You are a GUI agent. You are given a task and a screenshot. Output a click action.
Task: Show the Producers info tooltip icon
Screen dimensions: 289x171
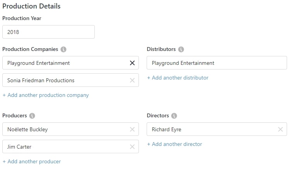pyautogui.click(x=32, y=116)
